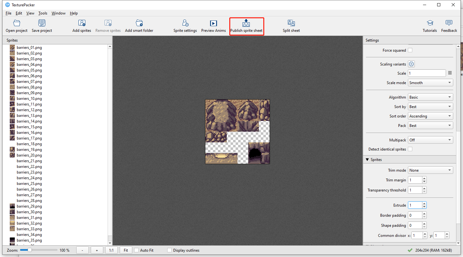Toggle the Display outlines checkbox
This screenshot has height=257, width=463.
[x=169, y=250]
